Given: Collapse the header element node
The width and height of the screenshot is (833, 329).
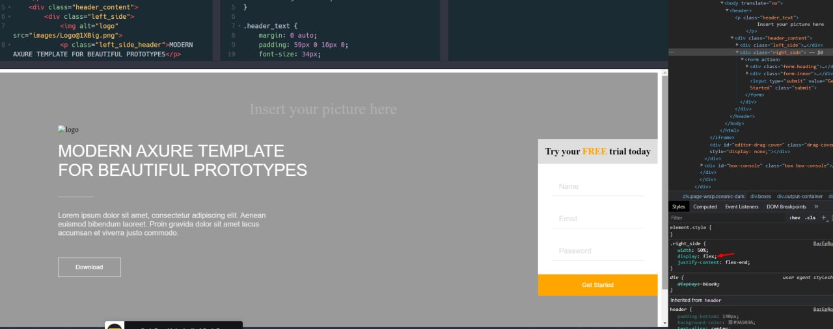Looking at the screenshot, I should point(726,10).
